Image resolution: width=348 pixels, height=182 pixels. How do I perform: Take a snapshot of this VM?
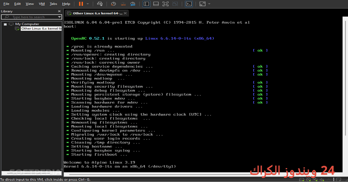(x=113, y=4)
